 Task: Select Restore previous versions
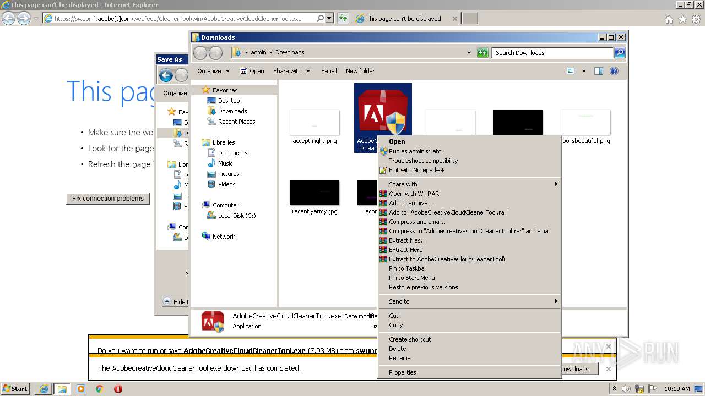(x=423, y=287)
